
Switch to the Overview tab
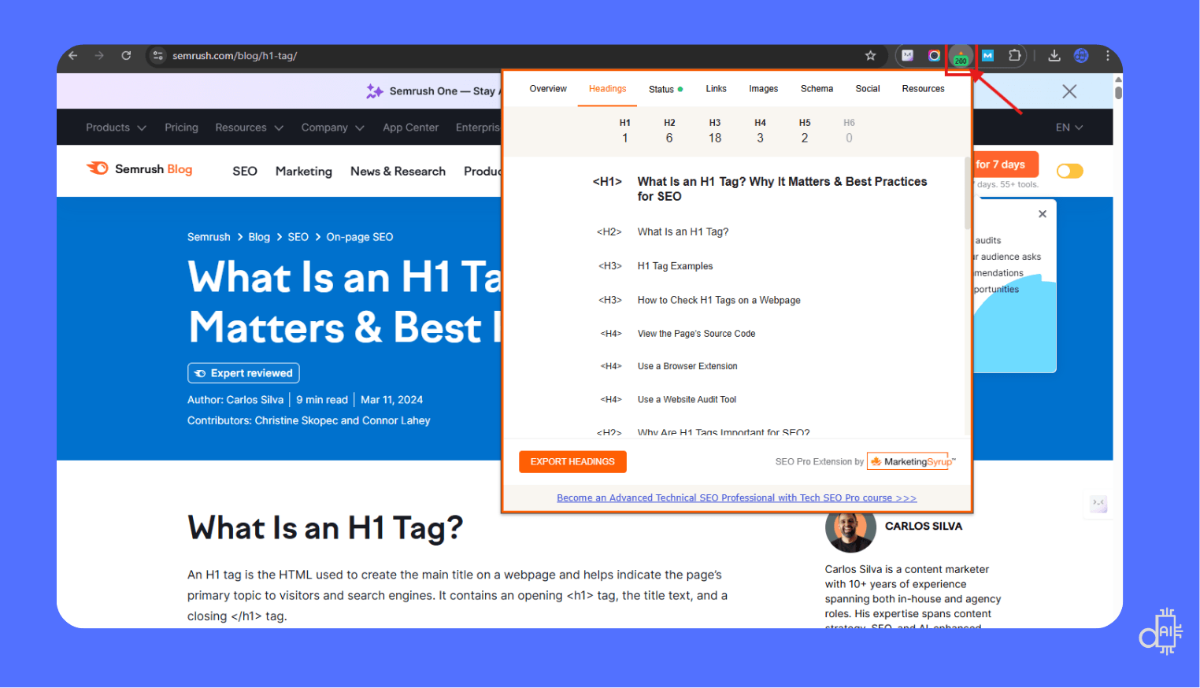pyautogui.click(x=548, y=89)
